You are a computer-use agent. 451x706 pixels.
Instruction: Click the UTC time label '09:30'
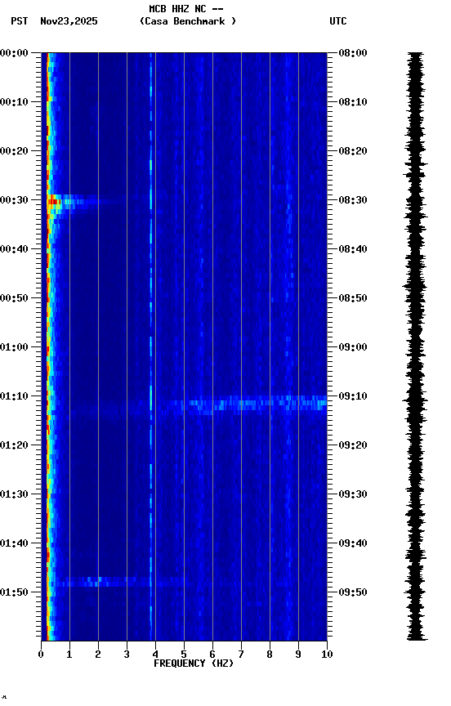point(353,494)
